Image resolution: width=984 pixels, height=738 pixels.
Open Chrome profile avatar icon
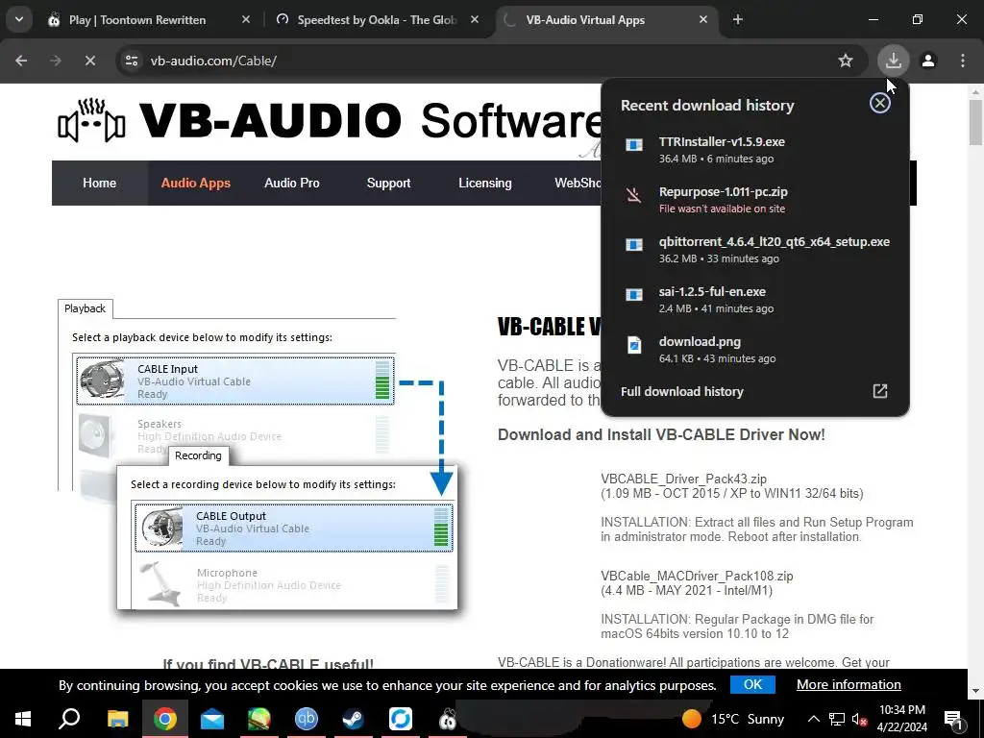(x=928, y=61)
